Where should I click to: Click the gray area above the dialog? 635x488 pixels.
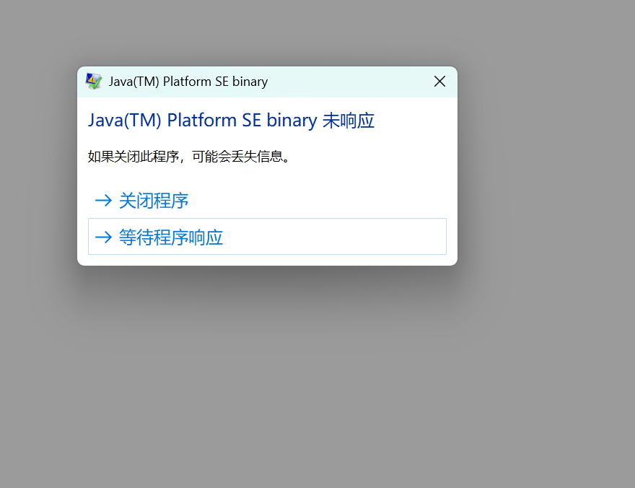tap(267, 32)
